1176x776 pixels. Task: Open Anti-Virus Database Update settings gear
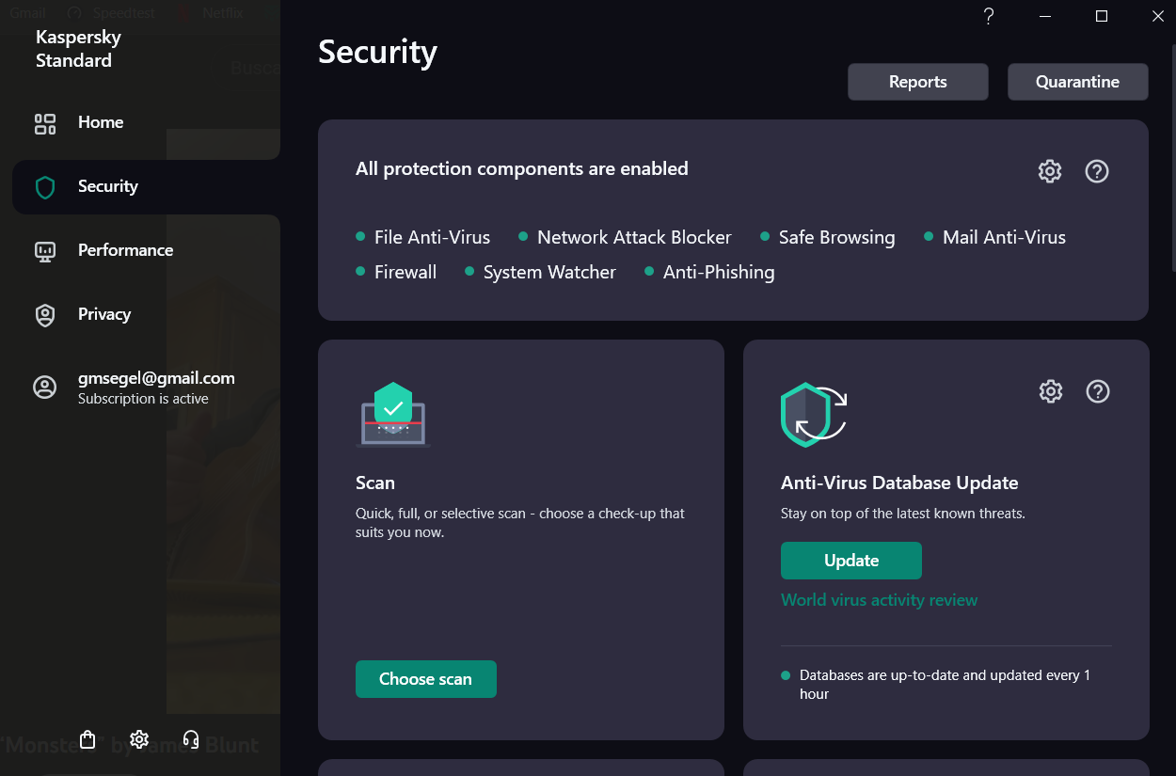[x=1051, y=391]
